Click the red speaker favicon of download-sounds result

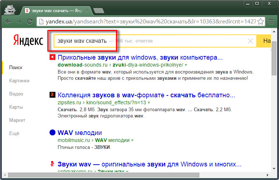52,57
